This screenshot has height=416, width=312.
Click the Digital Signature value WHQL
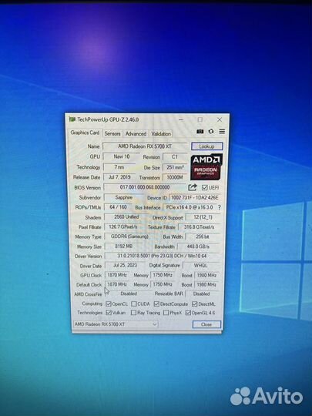tap(201, 266)
